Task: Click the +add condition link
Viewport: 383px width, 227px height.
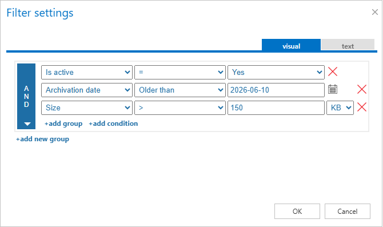Action: pos(113,124)
